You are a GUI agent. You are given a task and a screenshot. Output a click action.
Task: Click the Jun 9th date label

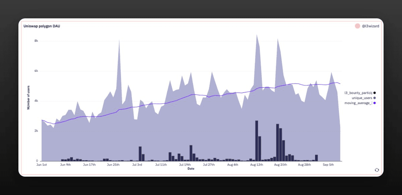[x=66, y=165]
